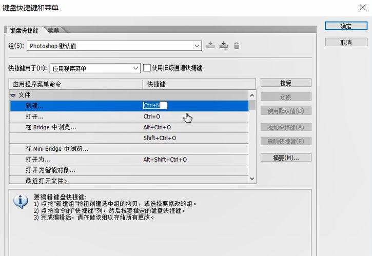Click the info icon in the help panel
372x256 pixels.
tap(21, 202)
